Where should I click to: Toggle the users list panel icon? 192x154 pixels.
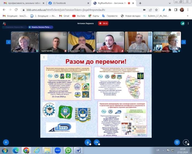tap(4, 23)
